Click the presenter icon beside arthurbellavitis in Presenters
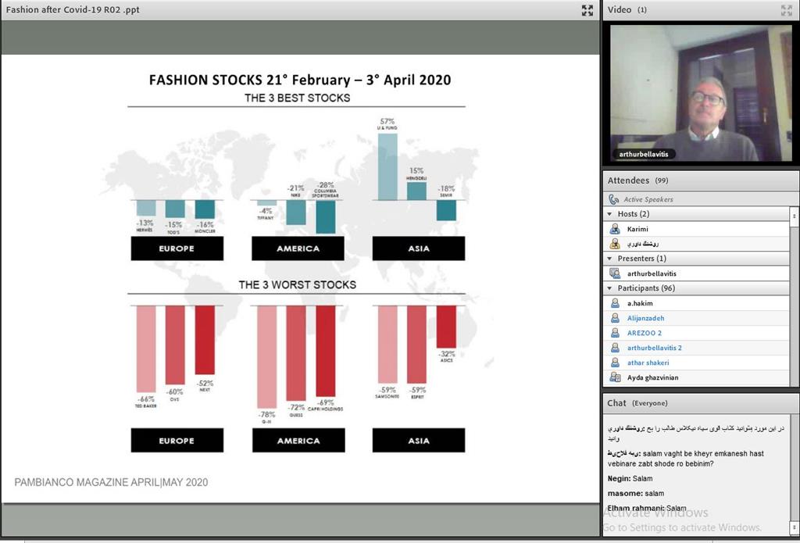The image size is (800, 543). click(615, 273)
